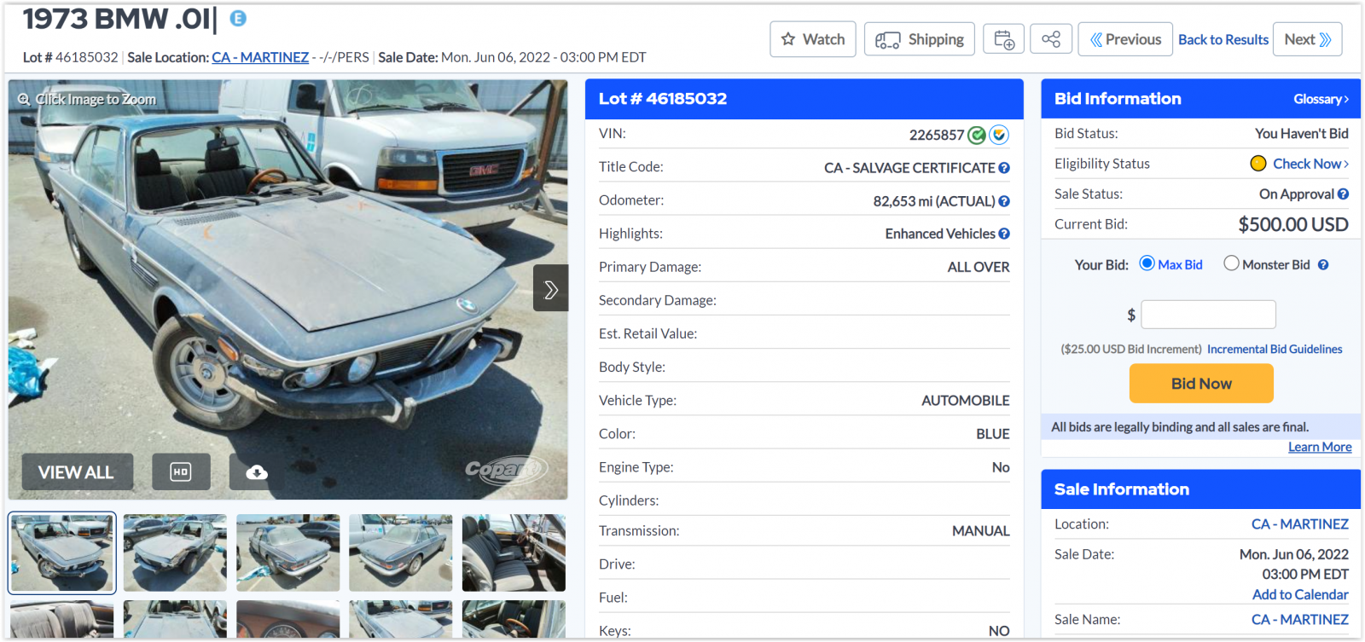Click the current bid amount $500.00 USD
The image size is (1365, 642).
(x=1293, y=224)
